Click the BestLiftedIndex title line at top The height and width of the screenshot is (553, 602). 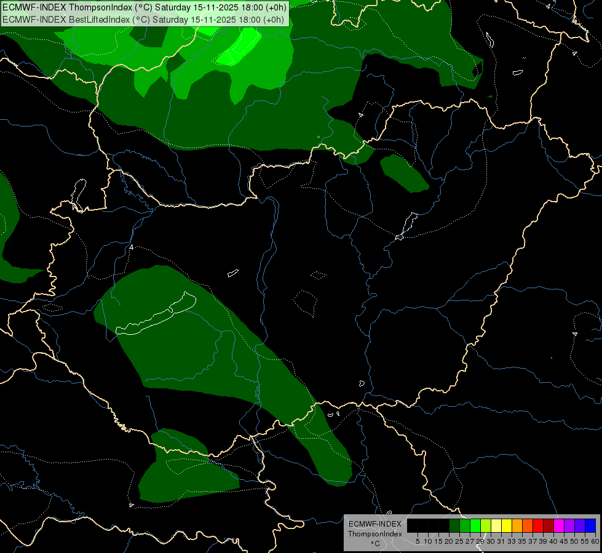144,20
